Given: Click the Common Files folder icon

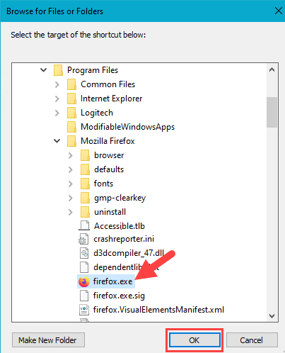Looking at the screenshot, I should click(x=71, y=84).
